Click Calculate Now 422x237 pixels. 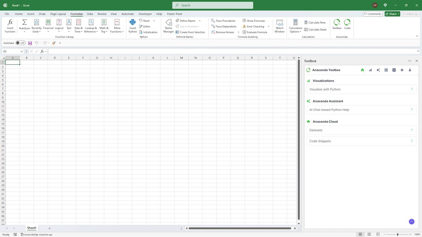tap(315, 23)
